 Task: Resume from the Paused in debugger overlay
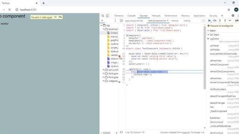[x=56, y=17]
